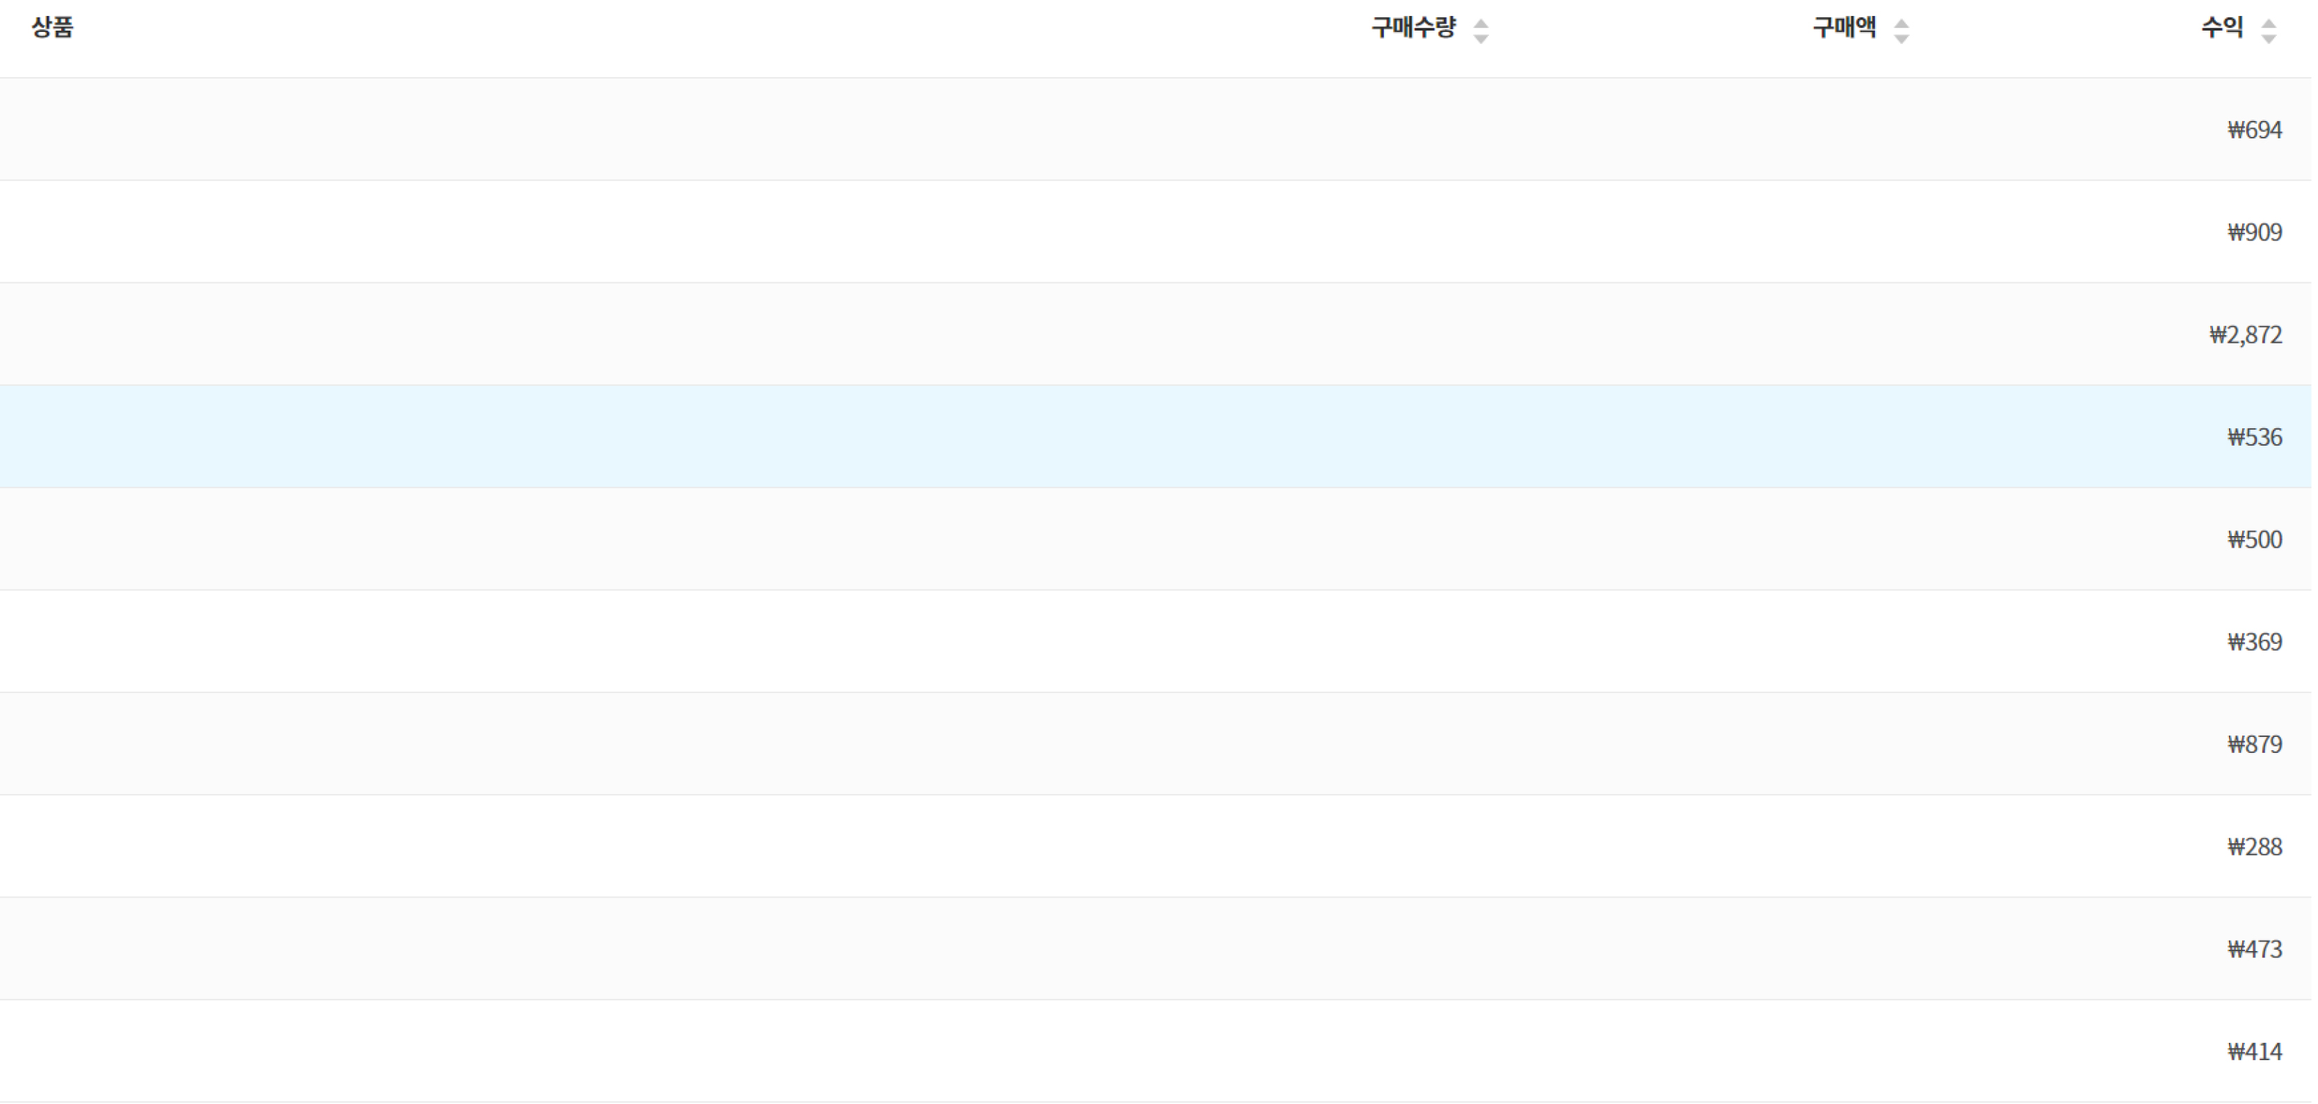This screenshot has width=2318, height=1104.
Task: Select the row showing ₩909
Action: point(2254,233)
